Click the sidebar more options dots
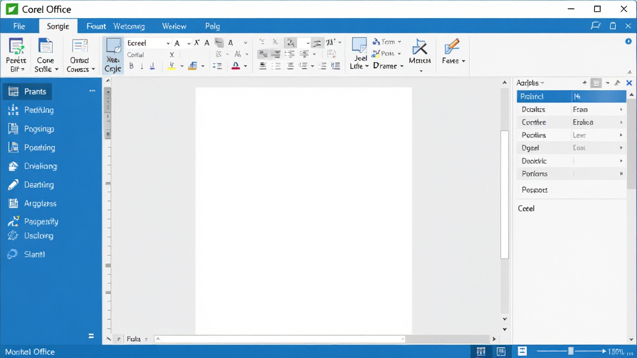 tap(92, 91)
